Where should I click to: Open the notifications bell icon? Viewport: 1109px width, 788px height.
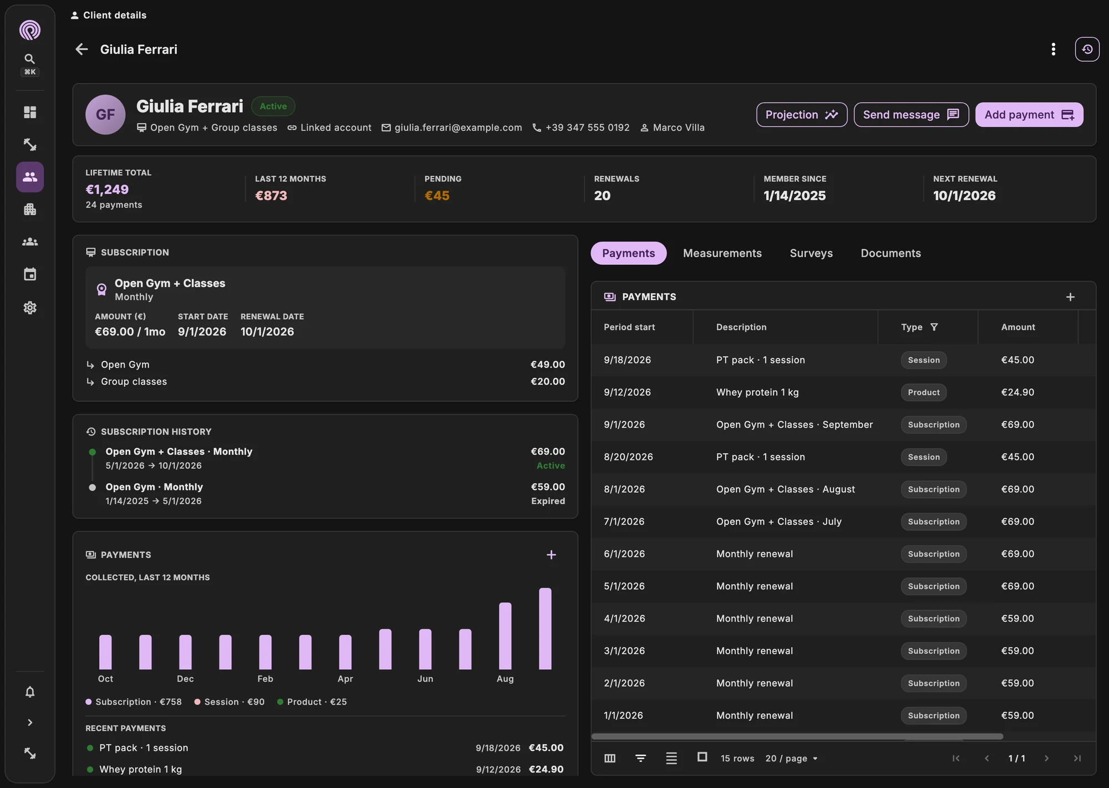[x=30, y=692]
